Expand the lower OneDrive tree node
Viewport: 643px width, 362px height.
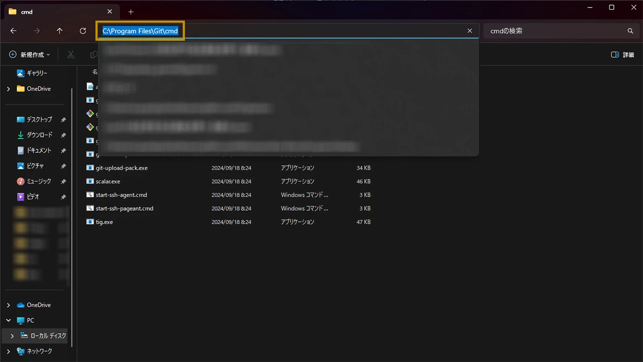pos(8,305)
